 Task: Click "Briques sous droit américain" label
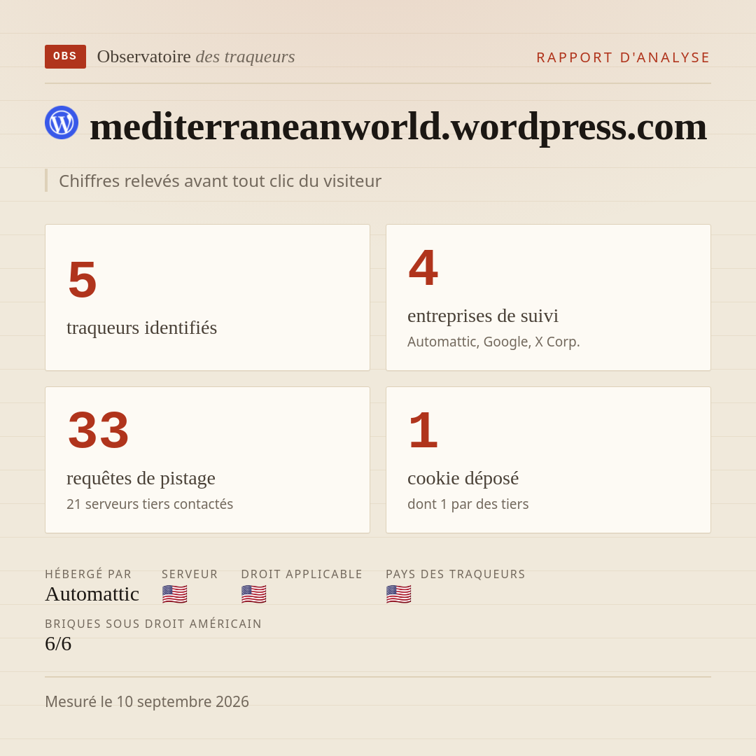[153, 624]
